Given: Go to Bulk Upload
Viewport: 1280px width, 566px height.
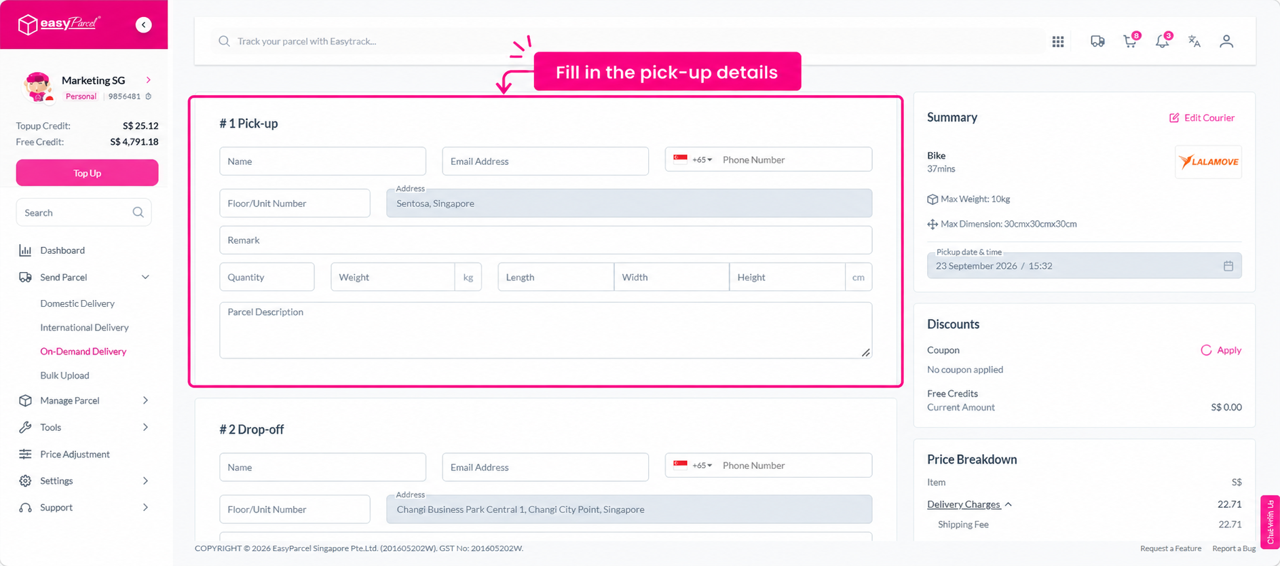Looking at the screenshot, I should (64, 375).
